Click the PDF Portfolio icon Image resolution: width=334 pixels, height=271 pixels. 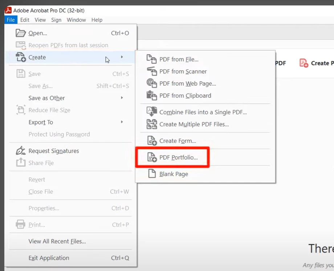click(152, 157)
